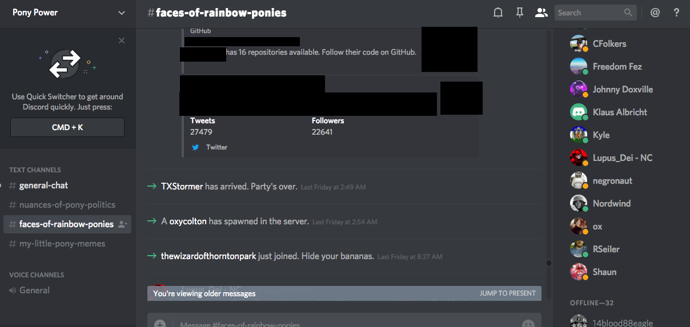Viewport: 690px width, 327px height.
Task: Click the upload plus icon
Action: (x=160, y=324)
